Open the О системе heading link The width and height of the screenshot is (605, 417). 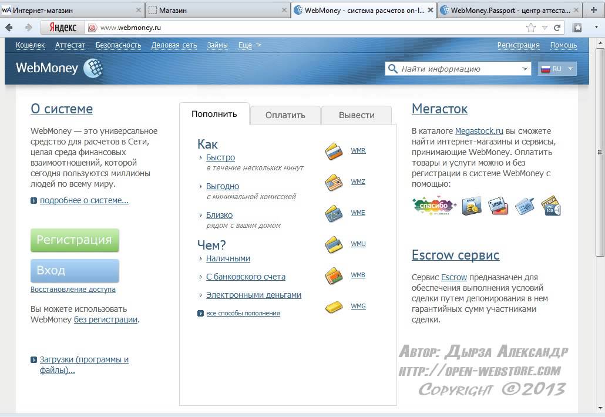click(x=62, y=109)
